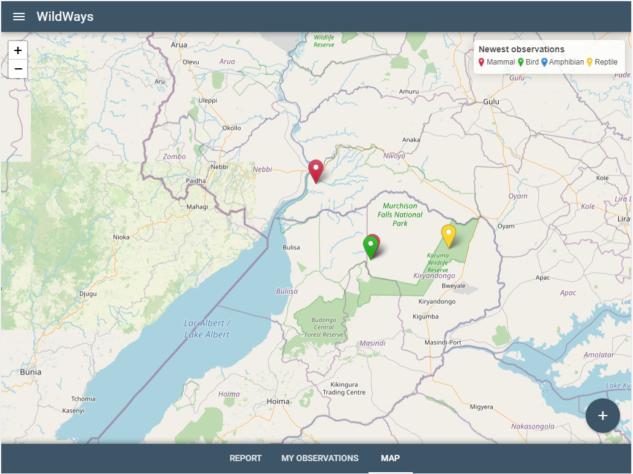
Task: Zoom out on the map
Action: 18,69
